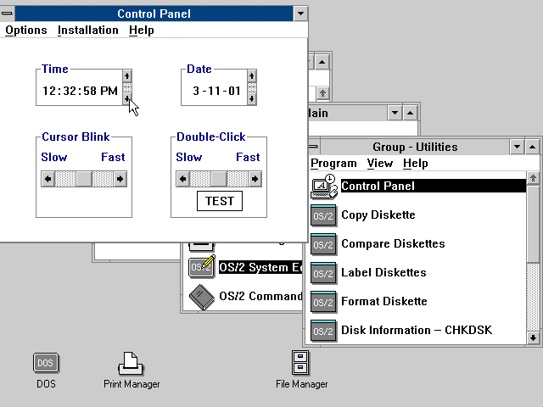Screen dimensions: 543x407
Task: Increase time with the Time up arrow
Action: coord(126,76)
